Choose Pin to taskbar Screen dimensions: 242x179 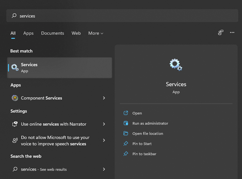pos(144,154)
